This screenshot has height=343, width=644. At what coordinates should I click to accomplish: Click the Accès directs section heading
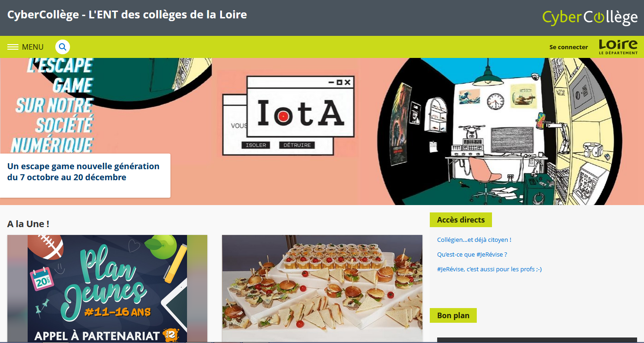tap(461, 220)
